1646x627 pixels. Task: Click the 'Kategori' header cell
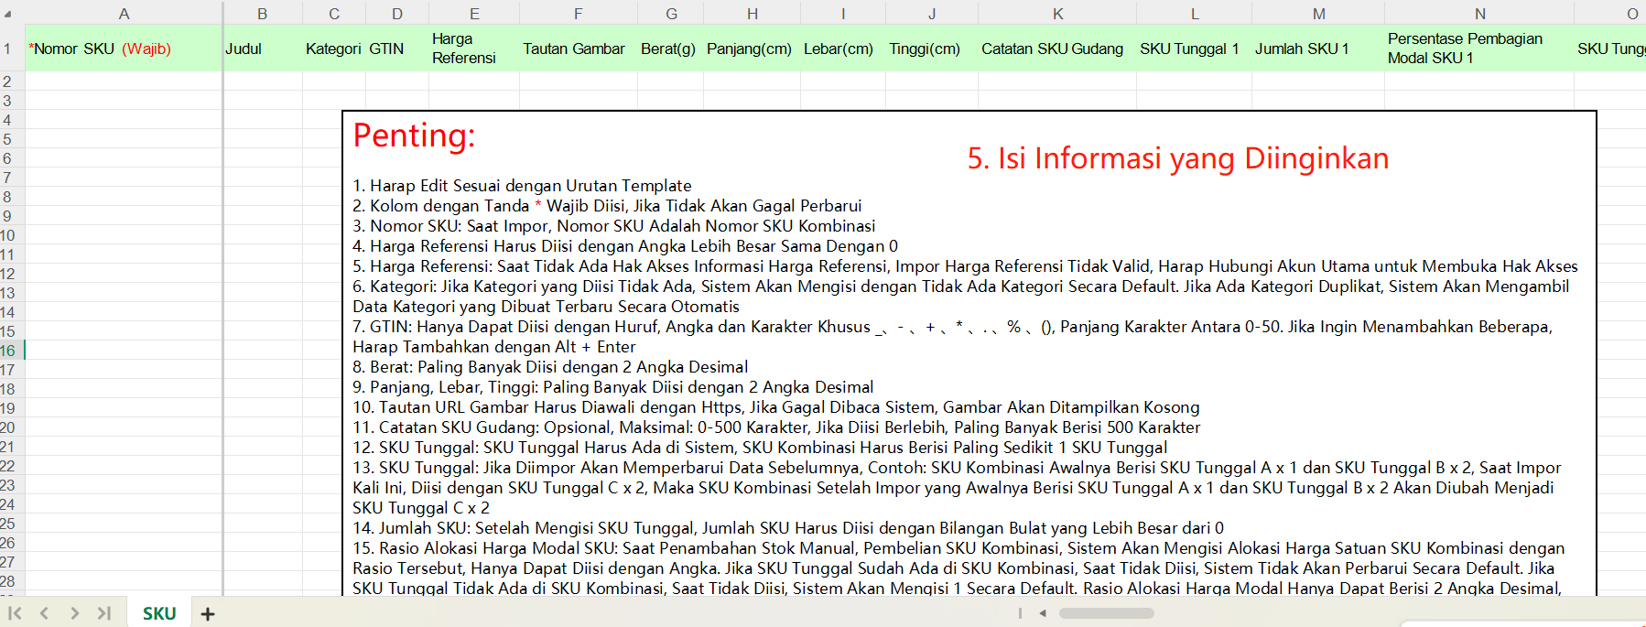click(334, 49)
